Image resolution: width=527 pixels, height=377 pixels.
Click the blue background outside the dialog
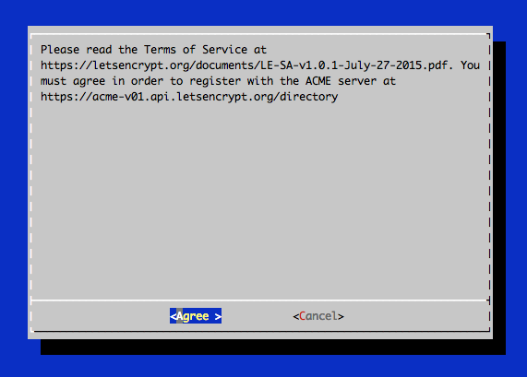click(262, 13)
